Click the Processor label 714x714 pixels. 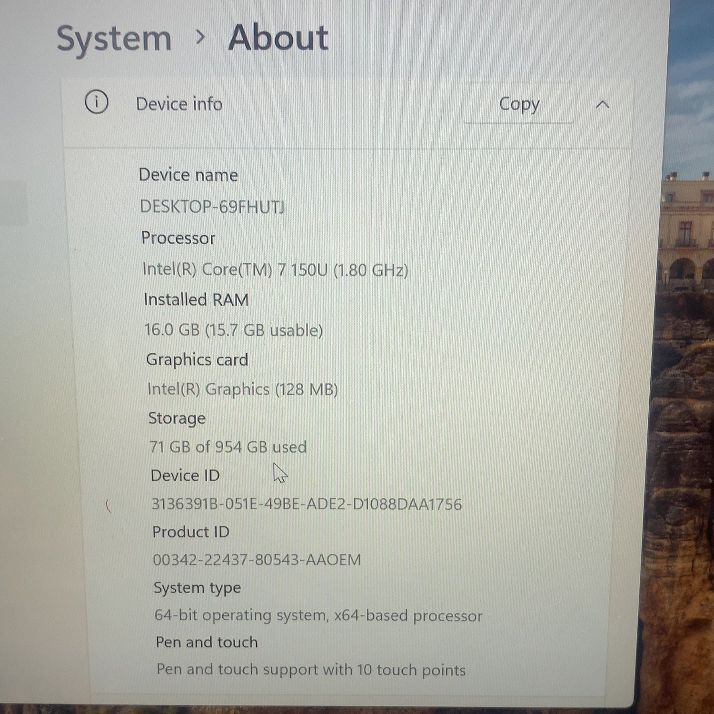178,238
